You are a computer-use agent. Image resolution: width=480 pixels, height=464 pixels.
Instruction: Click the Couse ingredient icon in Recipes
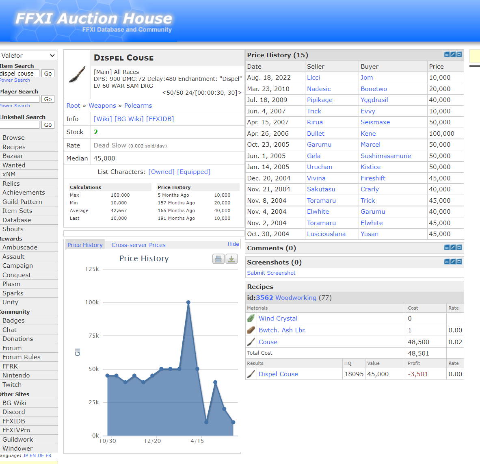point(251,342)
